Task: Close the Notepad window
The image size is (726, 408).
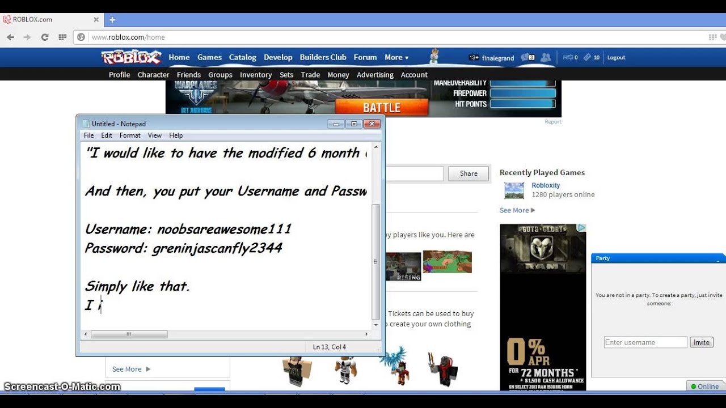Action: [372, 124]
